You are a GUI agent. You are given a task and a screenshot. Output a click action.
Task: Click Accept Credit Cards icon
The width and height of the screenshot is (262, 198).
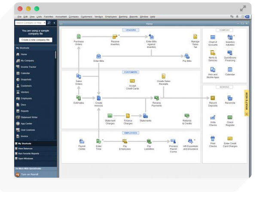pos(132,81)
